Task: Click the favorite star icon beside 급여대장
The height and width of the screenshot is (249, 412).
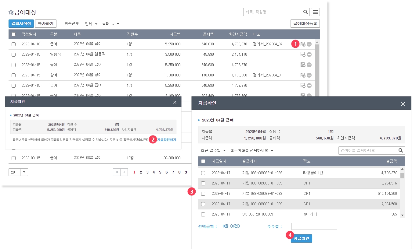Action: click(x=11, y=12)
